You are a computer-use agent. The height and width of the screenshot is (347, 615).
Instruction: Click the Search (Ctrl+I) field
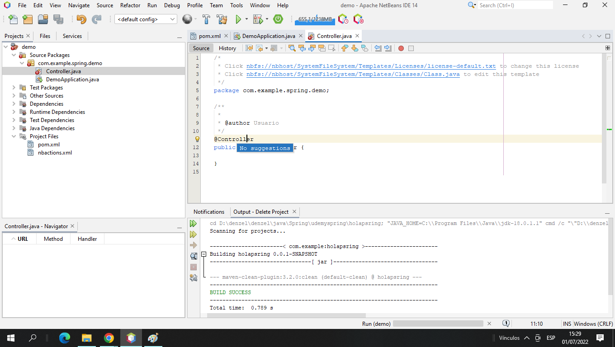click(516, 5)
